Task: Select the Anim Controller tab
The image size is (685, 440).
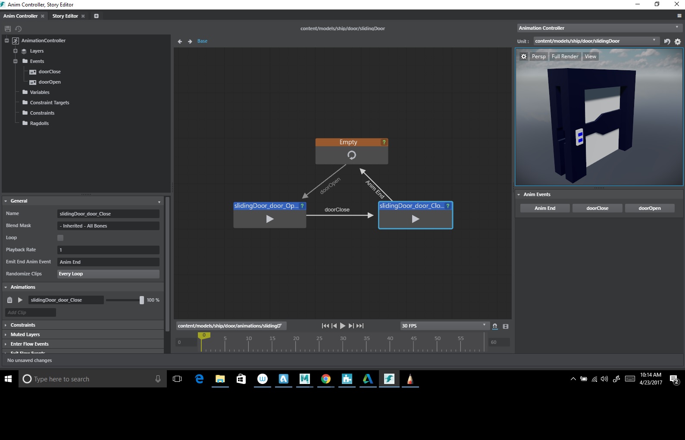Action: click(21, 16)
